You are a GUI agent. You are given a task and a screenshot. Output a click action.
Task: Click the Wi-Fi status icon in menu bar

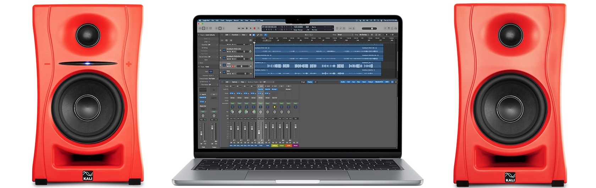(375, 20)
